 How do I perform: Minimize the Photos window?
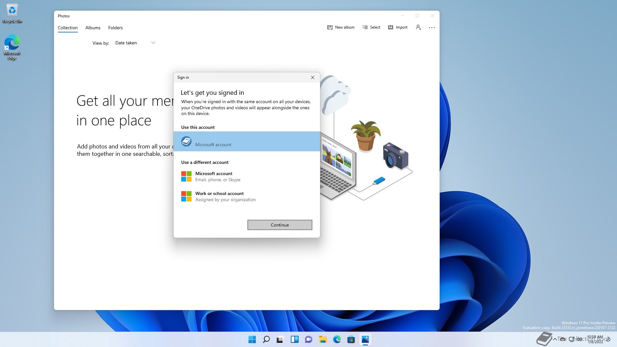pos(403,16)
